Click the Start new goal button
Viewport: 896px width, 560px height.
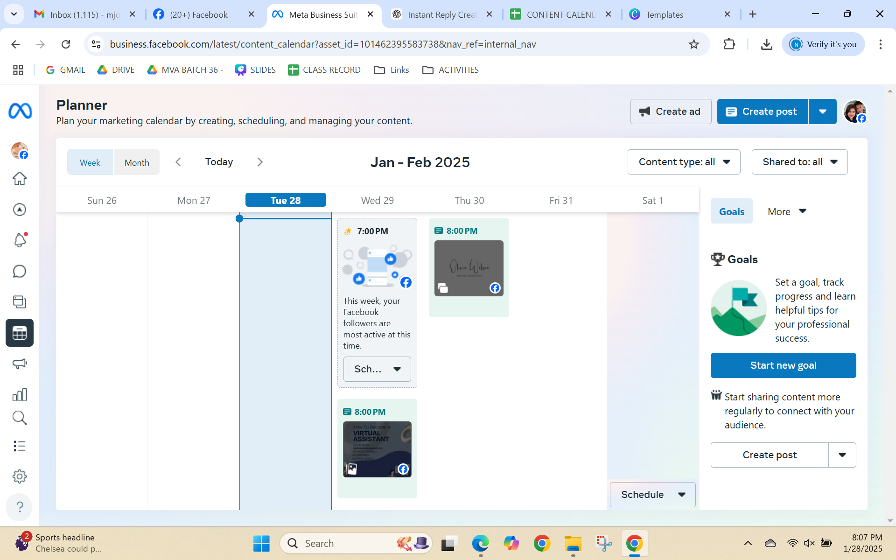tap(783, 365)
